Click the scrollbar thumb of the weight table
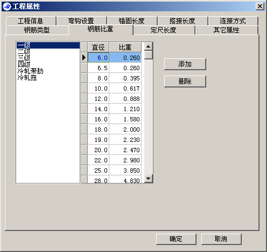This screenshot has width=267, height=252. click(149, 55)
